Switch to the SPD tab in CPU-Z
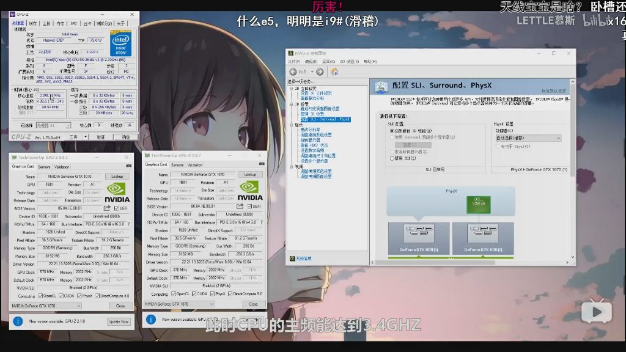This screenshot has height=352, width=626. (x=74, y=24)
